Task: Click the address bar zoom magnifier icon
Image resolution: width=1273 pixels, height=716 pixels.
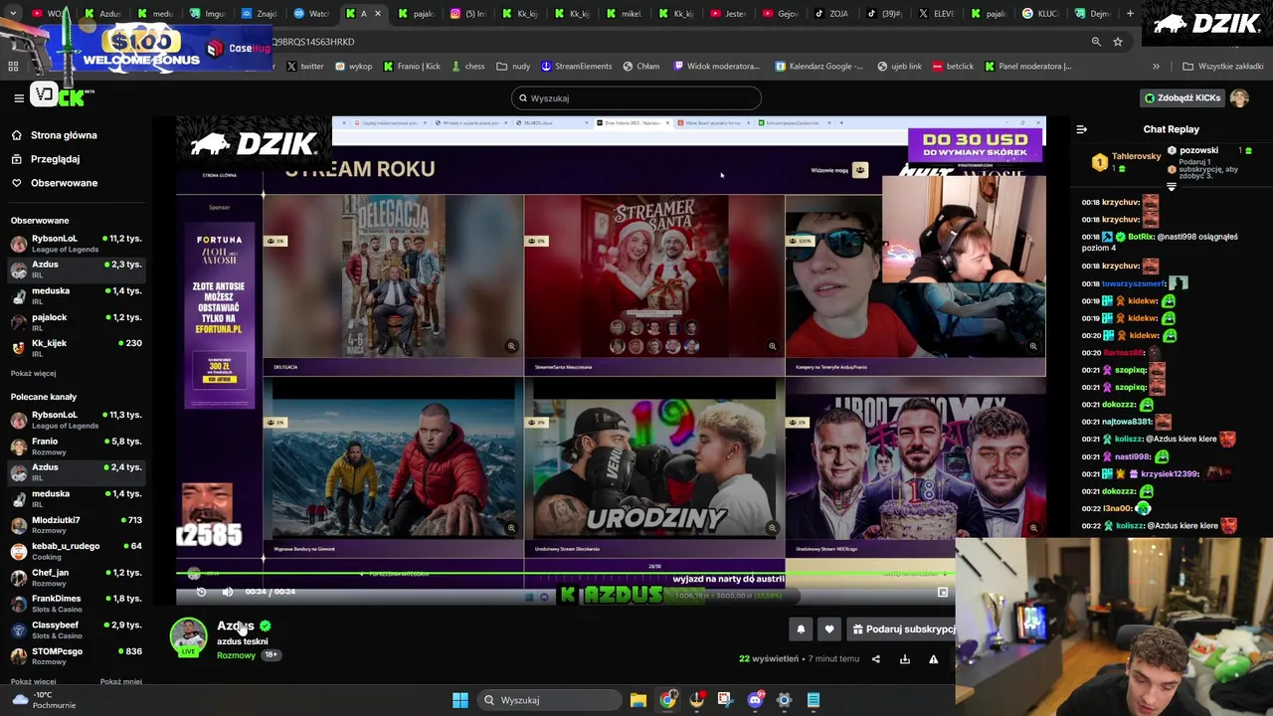Action: (1096, 42)
